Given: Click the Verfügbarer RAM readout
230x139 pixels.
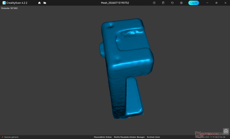Looking at the screenshot, I should [x=210, y=137].
